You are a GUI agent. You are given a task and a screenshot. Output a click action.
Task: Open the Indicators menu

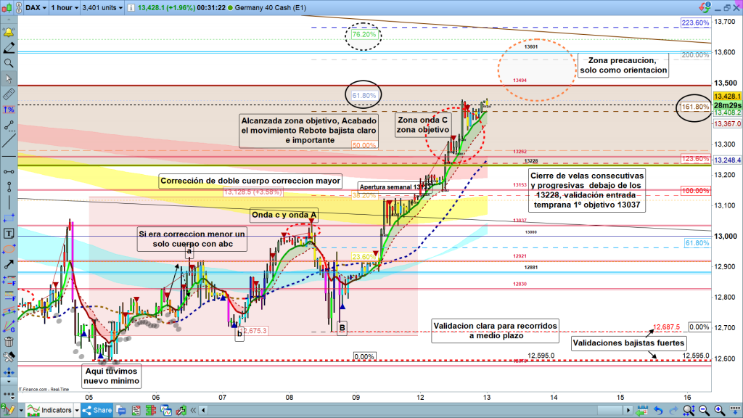[52, 410]
